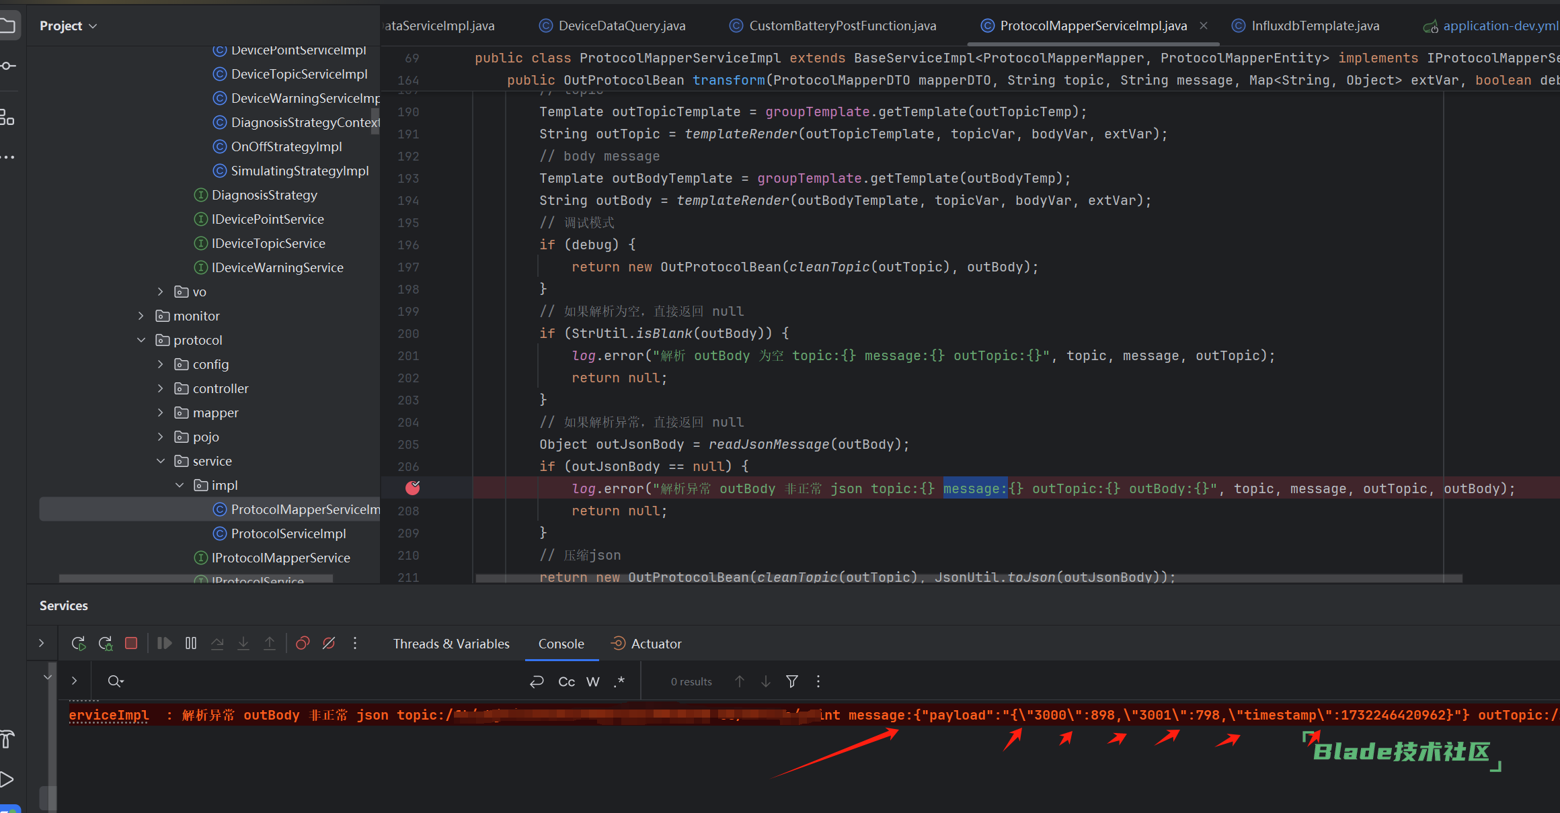Click the editor horizontal scrollbar

pyautogui.click(x=968, y=579)
